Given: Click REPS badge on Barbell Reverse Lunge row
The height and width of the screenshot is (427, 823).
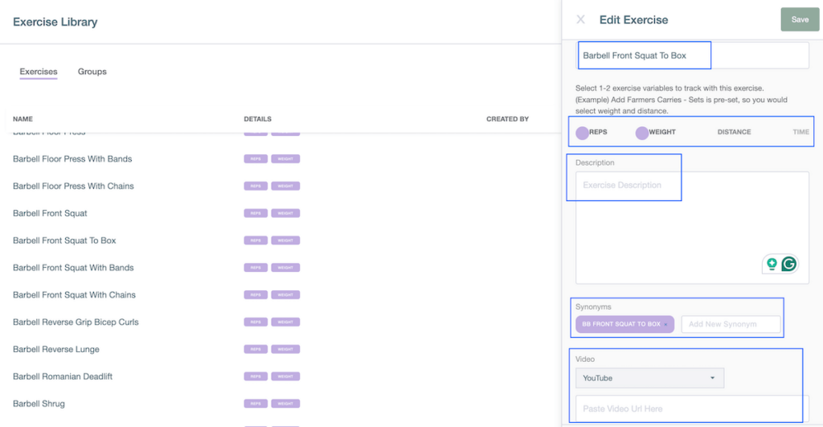Looking at the screenshot, I should click(254, 349).
